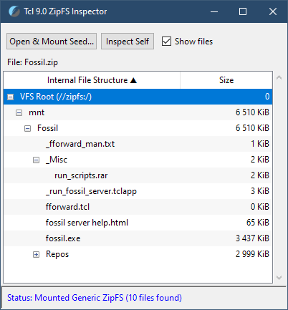The width and height of the screenshot is (288, 310).
Task: Click the 65 KiB size value
Action: 258,223
